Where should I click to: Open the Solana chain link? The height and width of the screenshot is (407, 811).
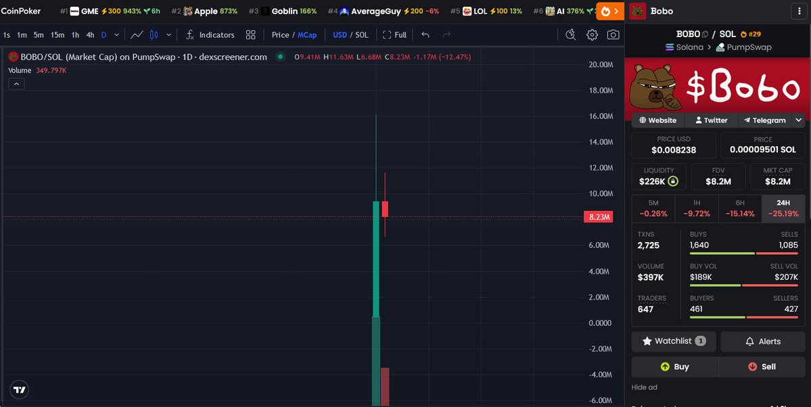tap(684, 47)
